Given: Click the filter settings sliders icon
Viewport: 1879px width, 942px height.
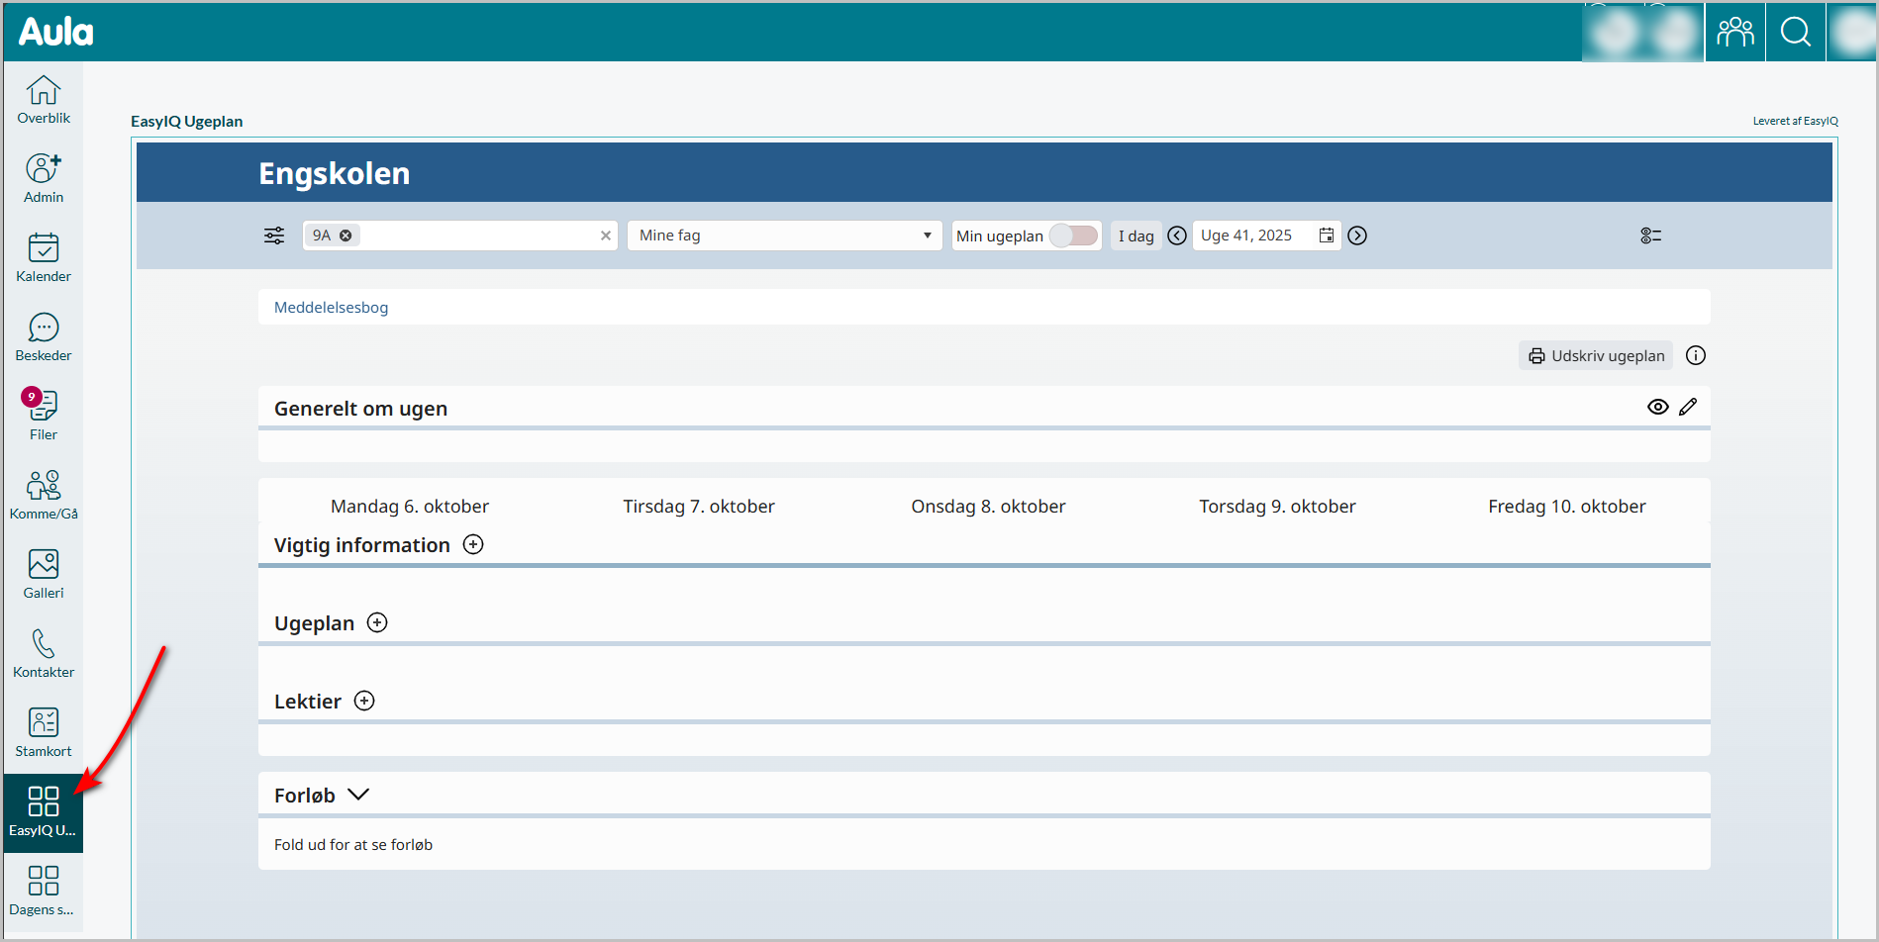Looking at the screenshot, I should (x=274, y=235).
